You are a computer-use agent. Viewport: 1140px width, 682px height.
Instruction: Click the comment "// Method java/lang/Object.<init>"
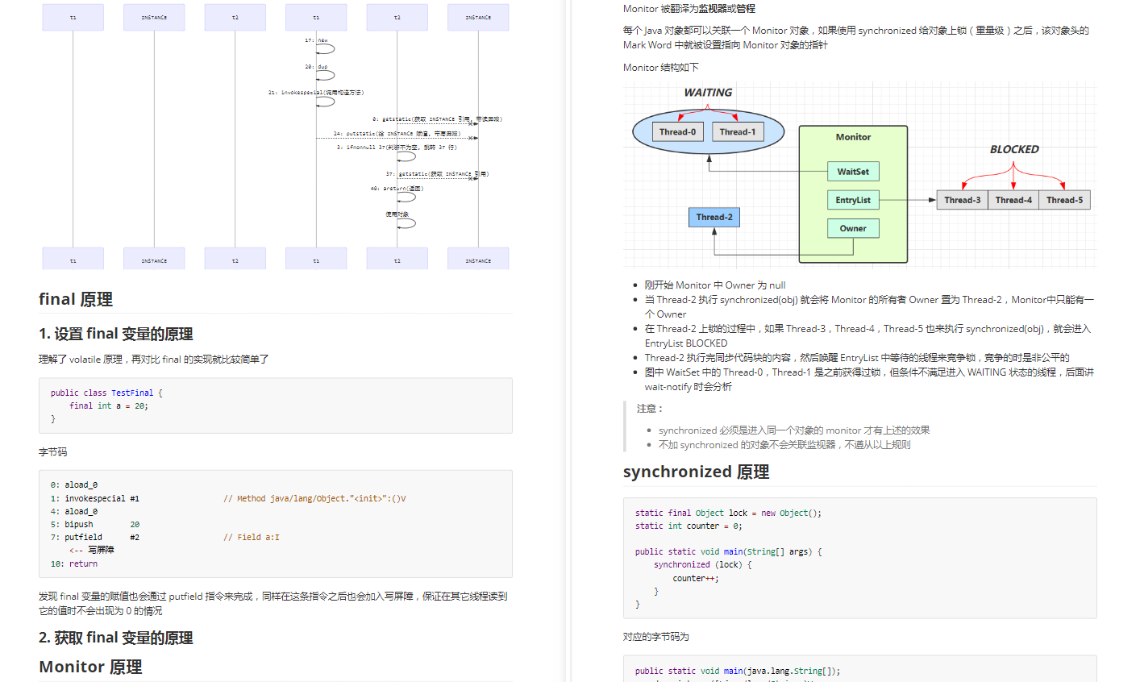314,498
